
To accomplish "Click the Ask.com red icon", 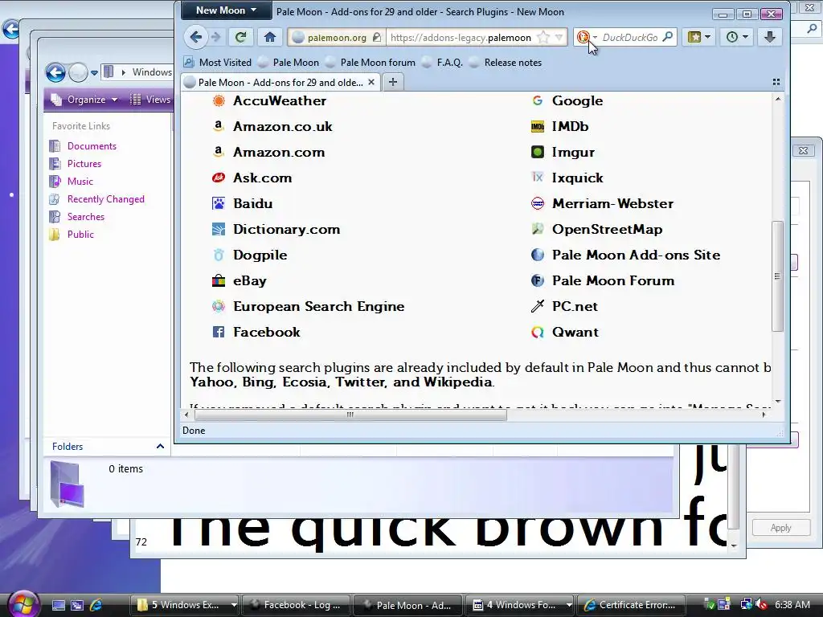I will pyautogui.click(x=219, y=178).
